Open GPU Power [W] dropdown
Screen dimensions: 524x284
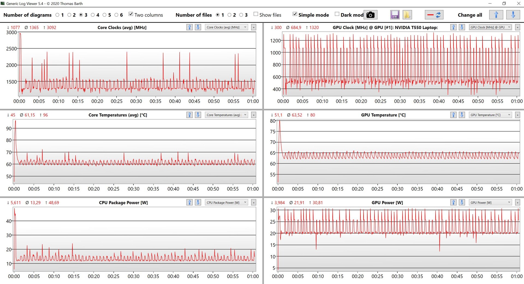(490, 202)
